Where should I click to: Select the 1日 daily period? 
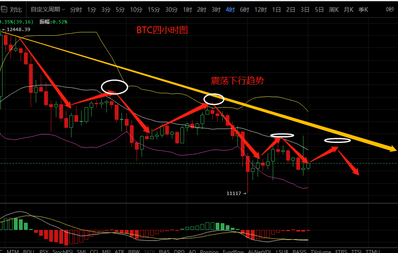click(276, 10)
